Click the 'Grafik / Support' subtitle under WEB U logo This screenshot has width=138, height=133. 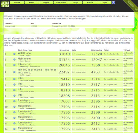coord(25,55)
